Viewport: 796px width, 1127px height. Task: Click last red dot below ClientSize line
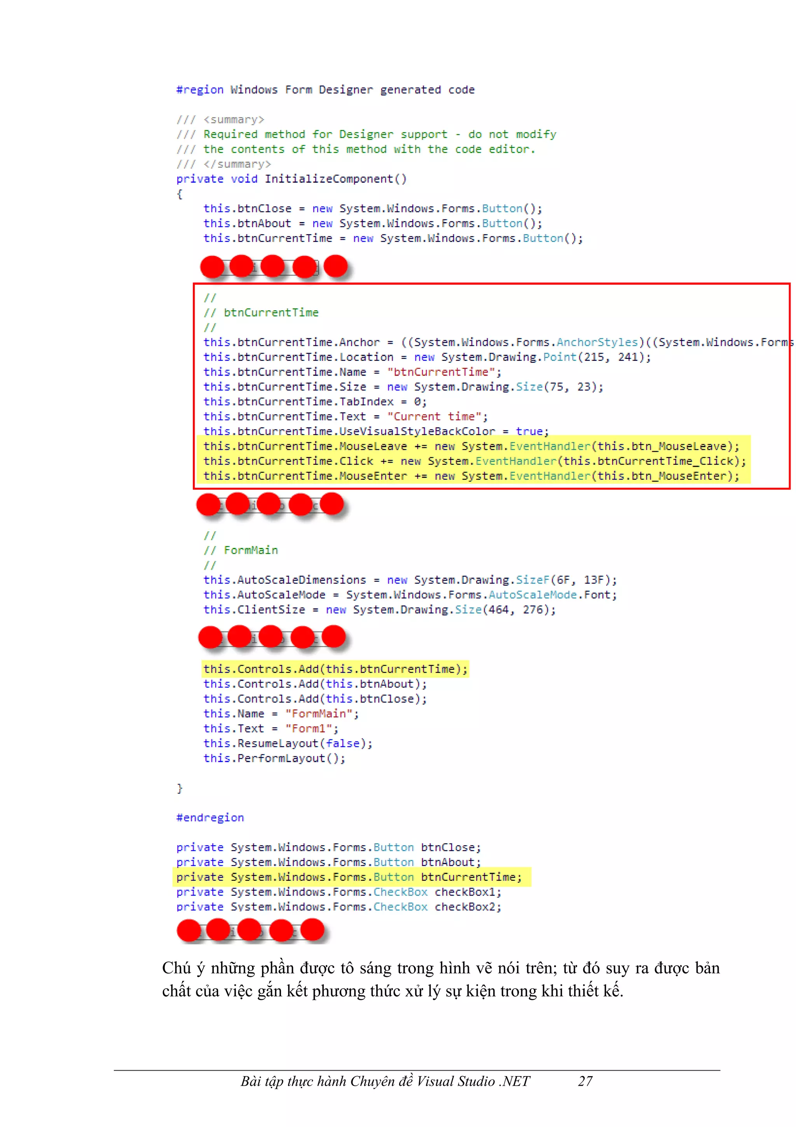pyautogui.click(x=334, y=637)
